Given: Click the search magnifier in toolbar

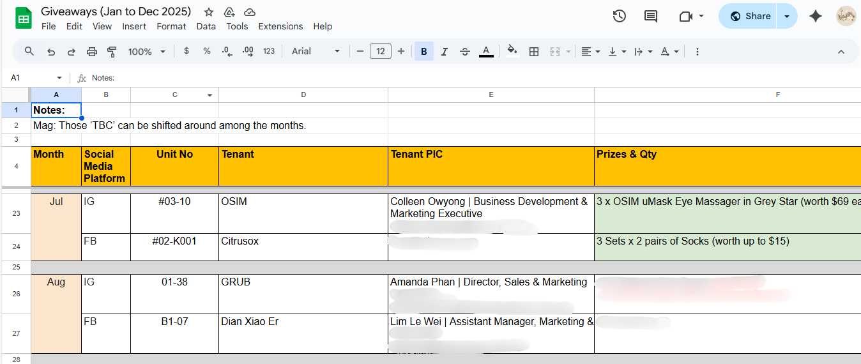Looking at the screenshot, I should click(29, 52).
